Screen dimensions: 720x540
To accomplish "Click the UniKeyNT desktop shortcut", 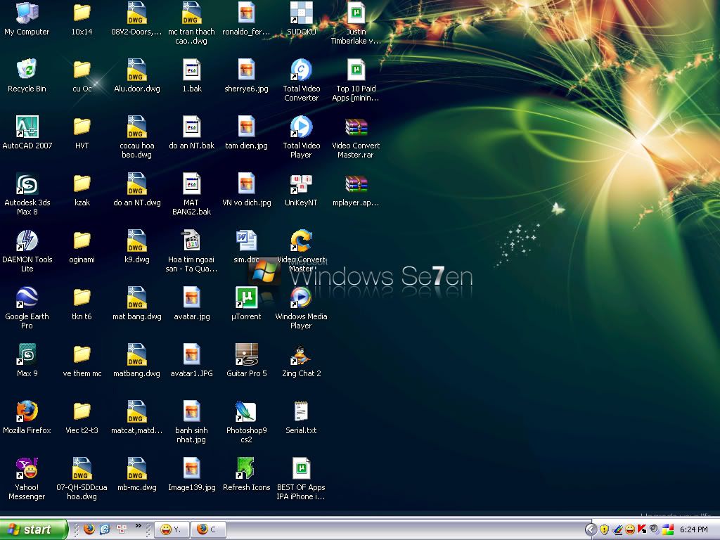I will (x=301, y=184).
